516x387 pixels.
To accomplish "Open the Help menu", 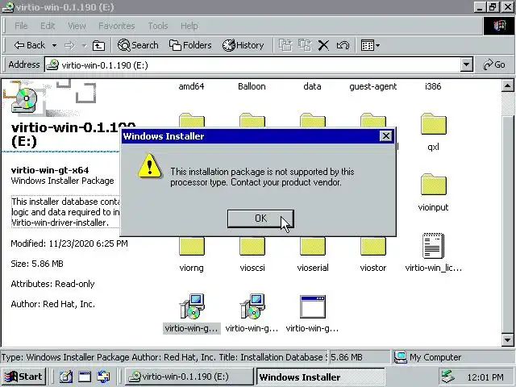I will click(x=189, y=26).
